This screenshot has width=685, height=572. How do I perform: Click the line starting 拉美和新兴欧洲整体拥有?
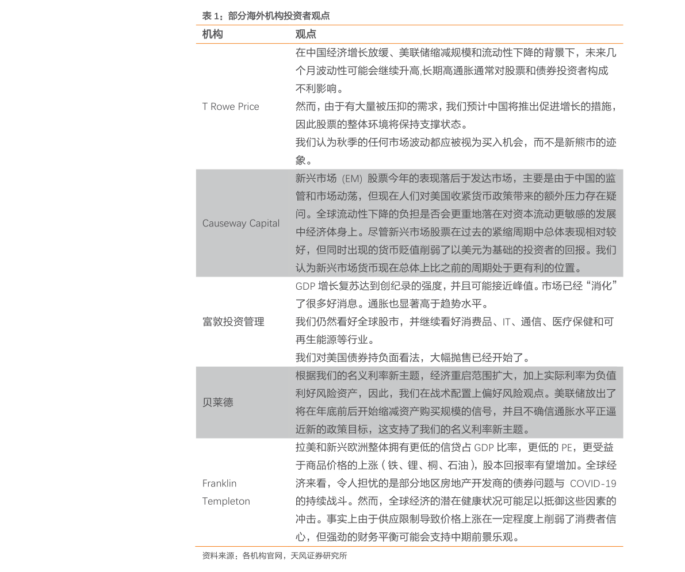[454, 447]
